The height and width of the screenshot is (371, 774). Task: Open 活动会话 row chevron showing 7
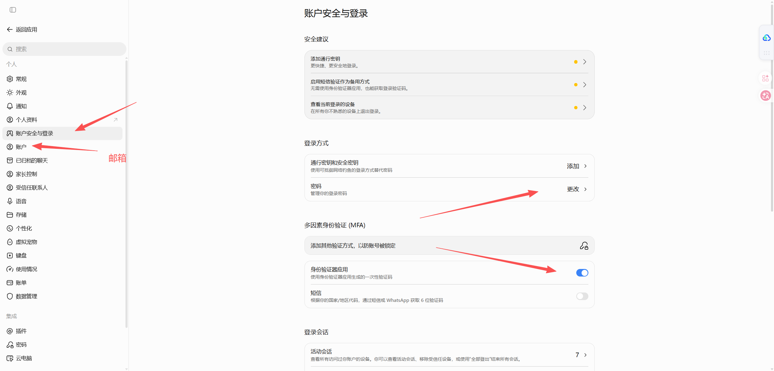coord(586,355)
